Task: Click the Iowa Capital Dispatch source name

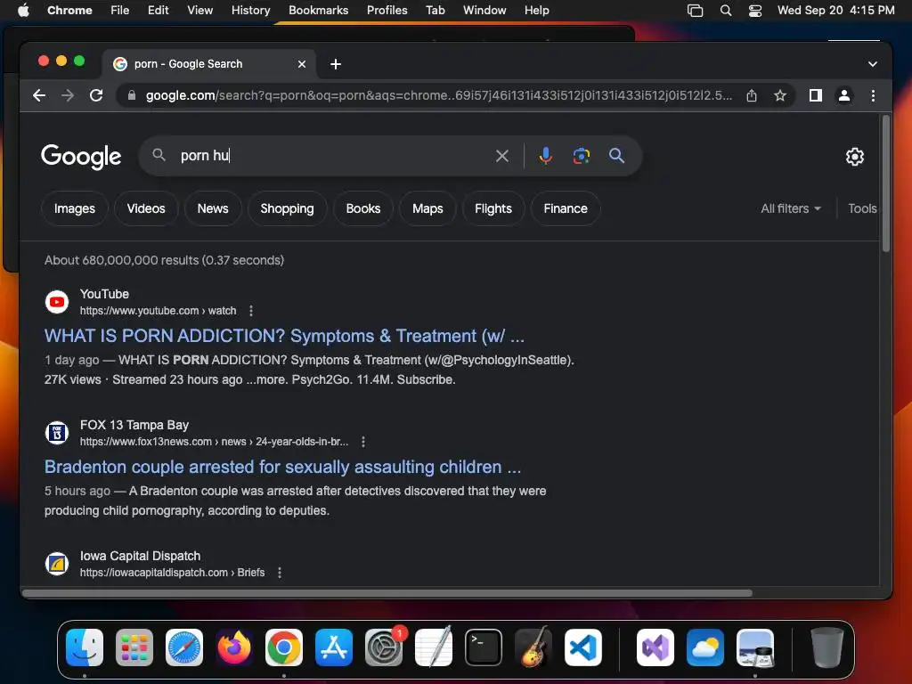Action: (x=140, y=556)
